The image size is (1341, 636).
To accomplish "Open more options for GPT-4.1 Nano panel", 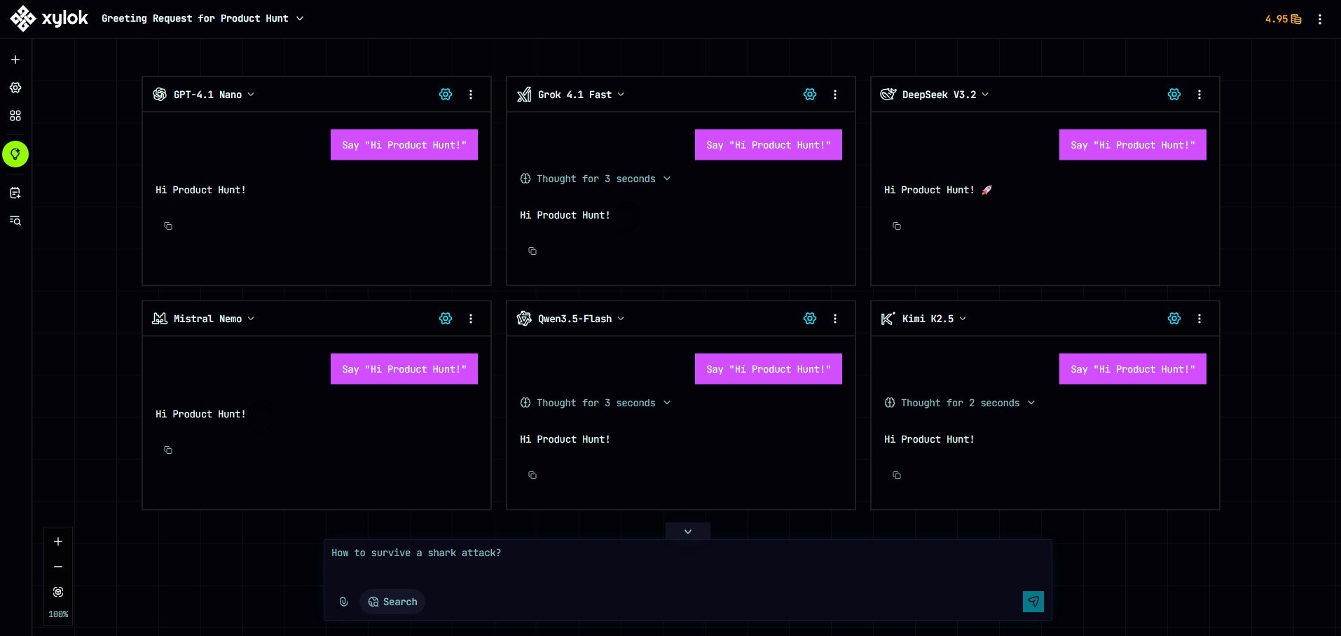I will 471,95.
